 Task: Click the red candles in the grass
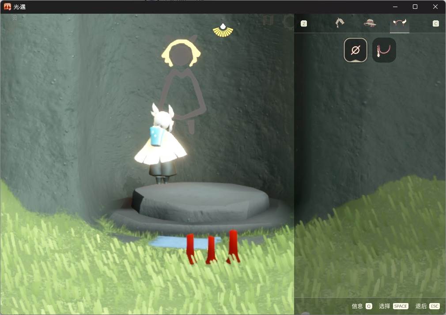[x=213, y=247]
